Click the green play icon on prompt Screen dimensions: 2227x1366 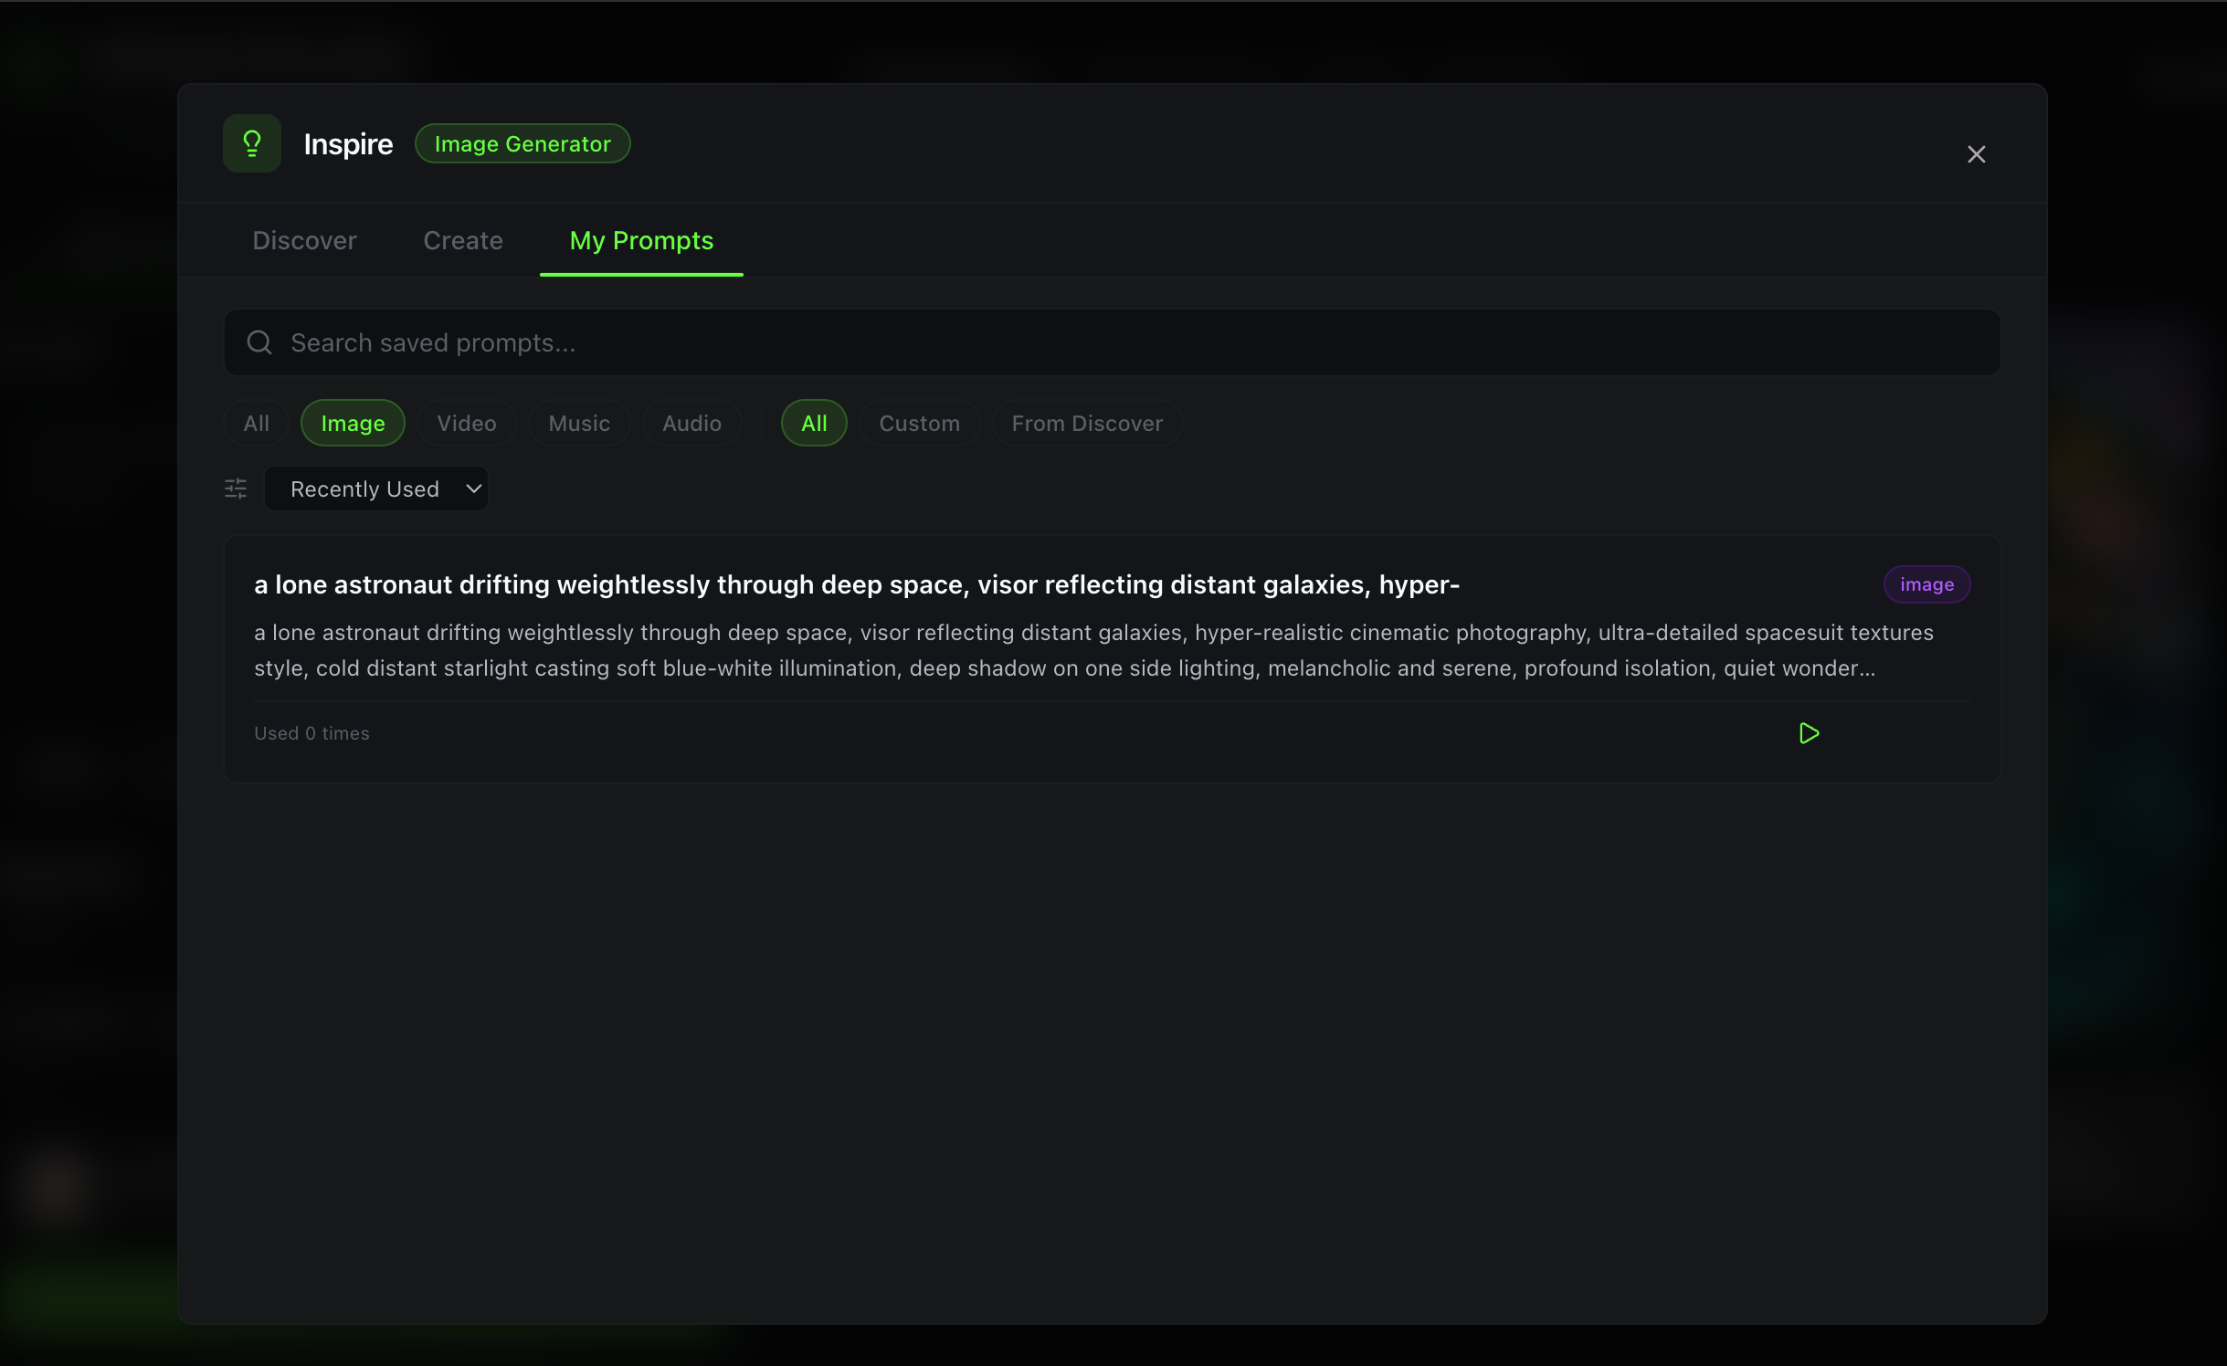(x=1809, y=733)
